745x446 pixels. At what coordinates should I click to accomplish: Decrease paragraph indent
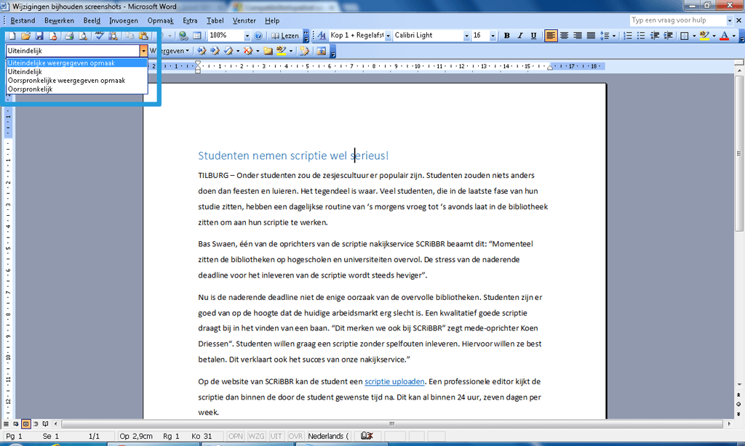654,36
